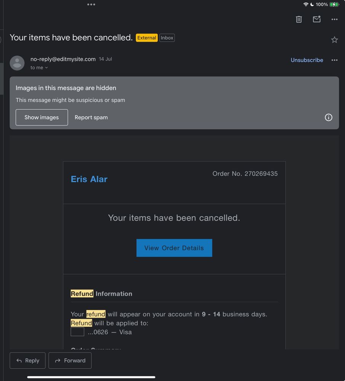Tap the info icon in the hidden images banner

click(x=328, y=117)
